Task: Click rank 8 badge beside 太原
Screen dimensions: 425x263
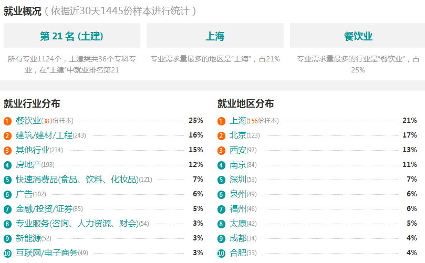Action: (x=222, y=224)
